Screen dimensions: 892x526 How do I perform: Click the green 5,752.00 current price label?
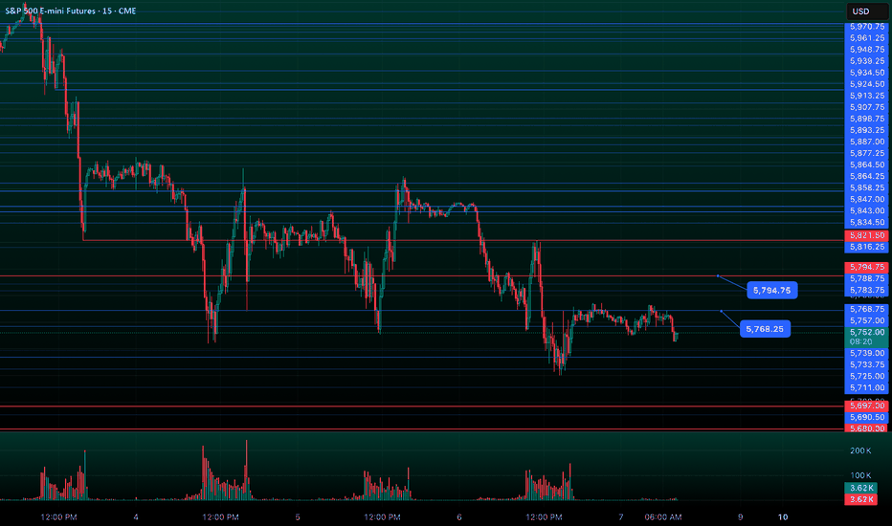pos(867,332)
